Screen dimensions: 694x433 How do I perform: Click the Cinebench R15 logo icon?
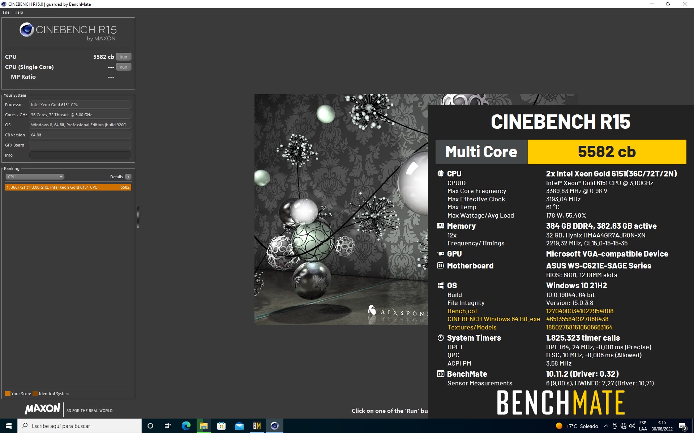point(27,30)
